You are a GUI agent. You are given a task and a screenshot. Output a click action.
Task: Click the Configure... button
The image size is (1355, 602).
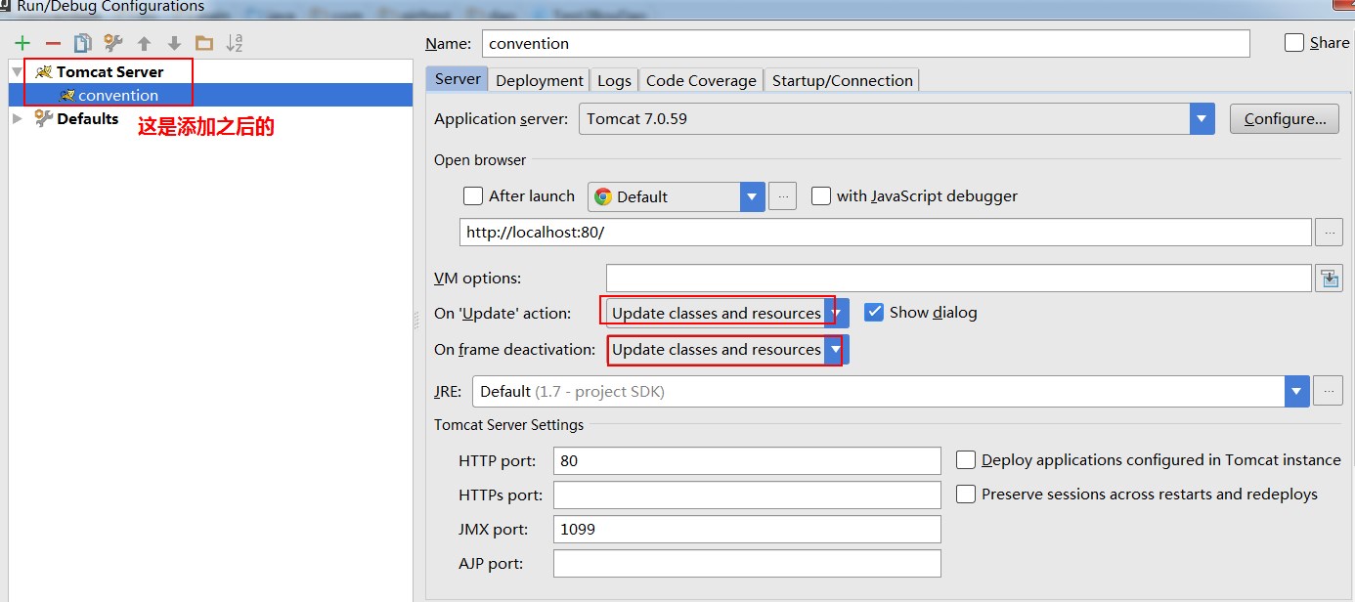click(x=1285, y=119)
